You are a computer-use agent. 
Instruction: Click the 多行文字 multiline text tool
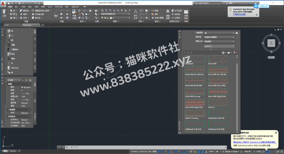(135, 14)
